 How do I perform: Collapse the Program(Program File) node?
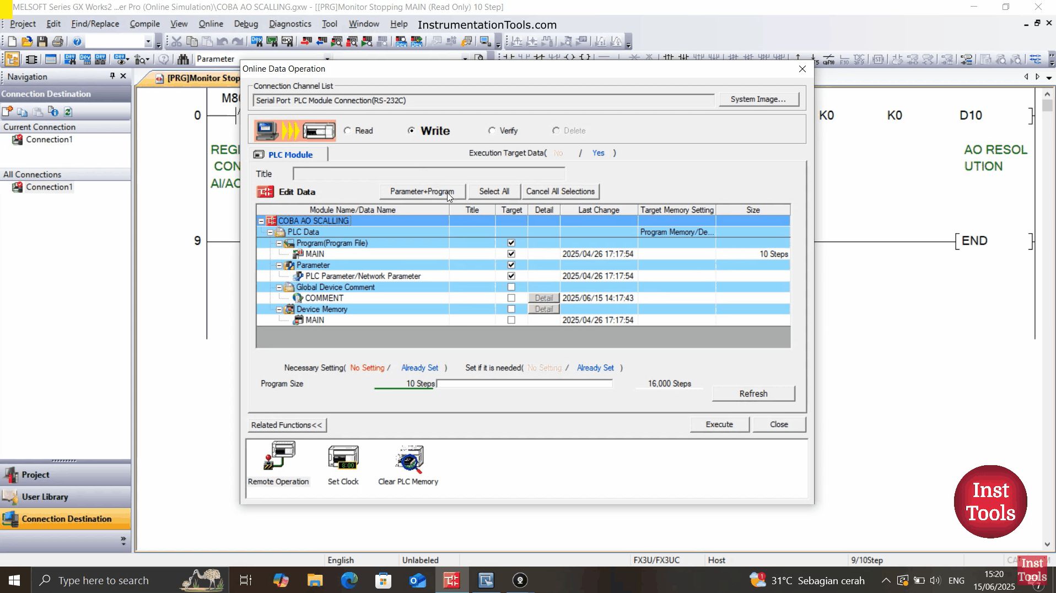279,243
